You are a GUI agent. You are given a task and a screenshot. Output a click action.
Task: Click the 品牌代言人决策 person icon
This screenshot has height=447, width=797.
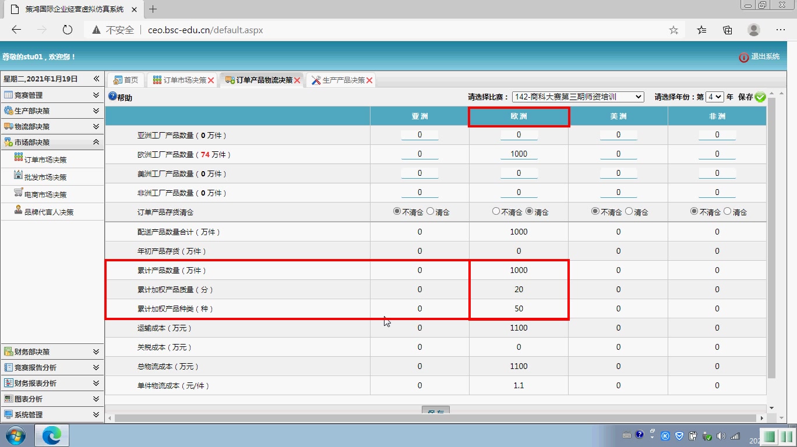click(x=19, y=211)
